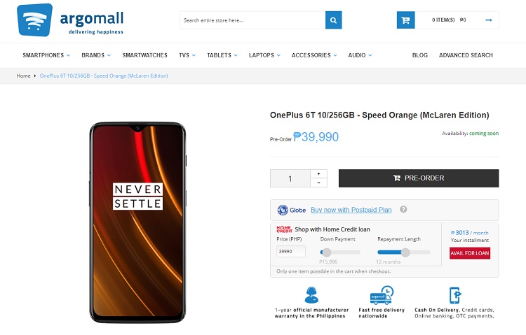Open the Blog menu item
This screenshot has width=526, height=335.
(x=419, y=55)
